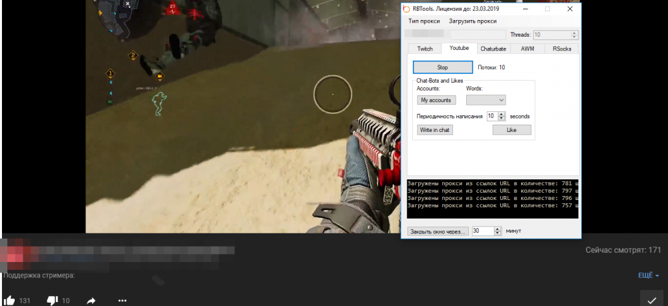Open the Words dropdown
The width and height of the screenshot is (668, 306).
coord(486,100)
